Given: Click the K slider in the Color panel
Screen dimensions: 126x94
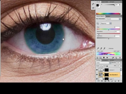Looking at the screenshot, I should point(109,5).
